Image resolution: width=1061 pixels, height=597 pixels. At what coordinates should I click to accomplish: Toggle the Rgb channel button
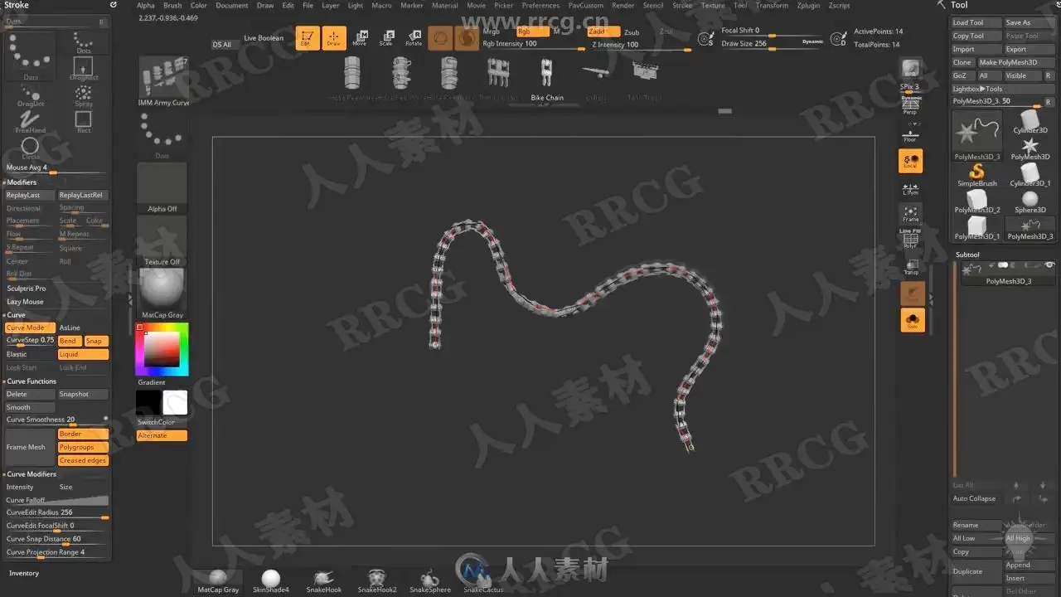click(532, 32)
